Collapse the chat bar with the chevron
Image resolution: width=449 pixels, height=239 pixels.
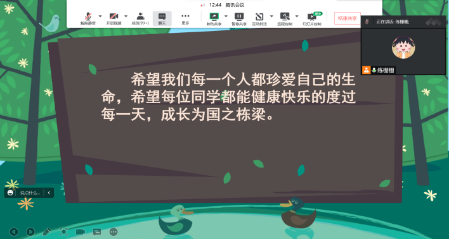[49, 193]
